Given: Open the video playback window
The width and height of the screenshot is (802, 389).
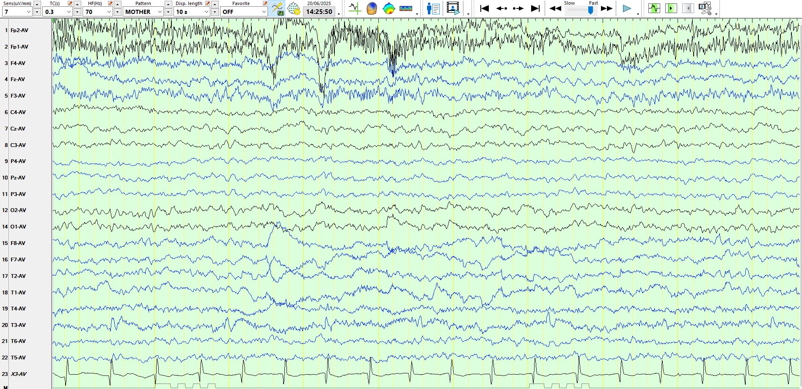Looking at the screenshot, I should click(x=453, y=8).
